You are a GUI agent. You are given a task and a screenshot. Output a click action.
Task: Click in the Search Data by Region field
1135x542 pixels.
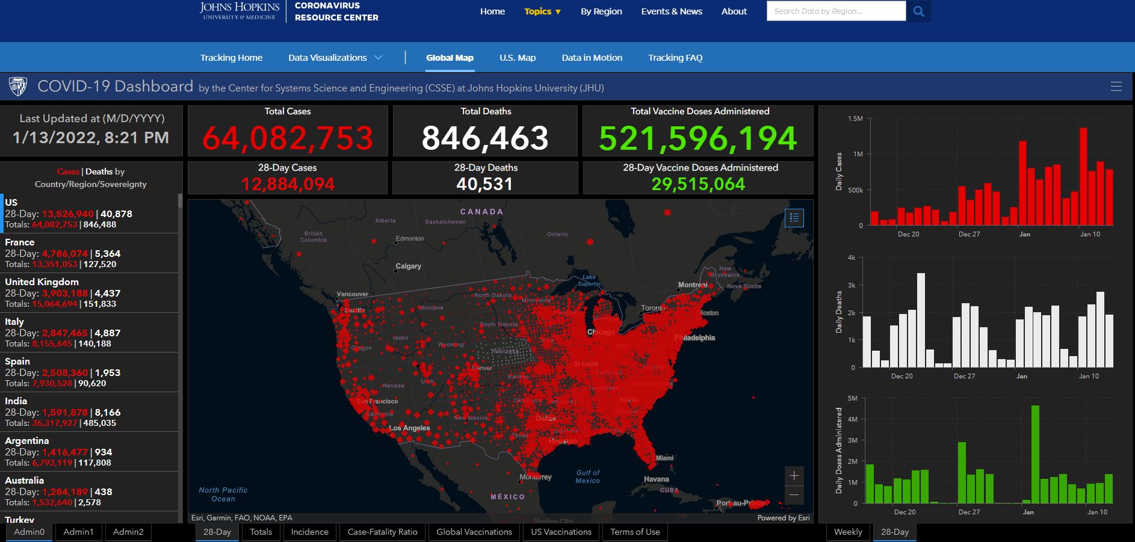click(x=836, y=11)
